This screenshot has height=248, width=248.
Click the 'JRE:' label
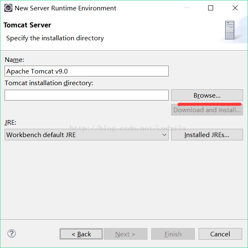tap(10, 123)
